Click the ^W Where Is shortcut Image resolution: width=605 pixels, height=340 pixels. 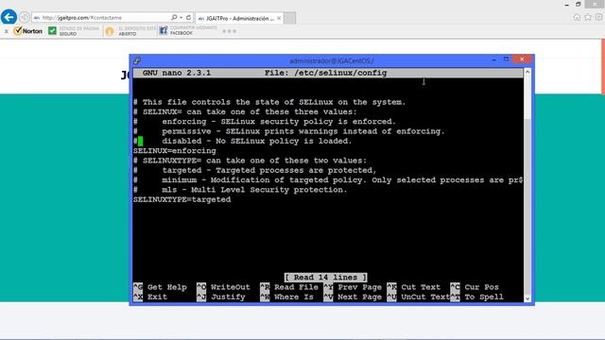coord(286,297)
